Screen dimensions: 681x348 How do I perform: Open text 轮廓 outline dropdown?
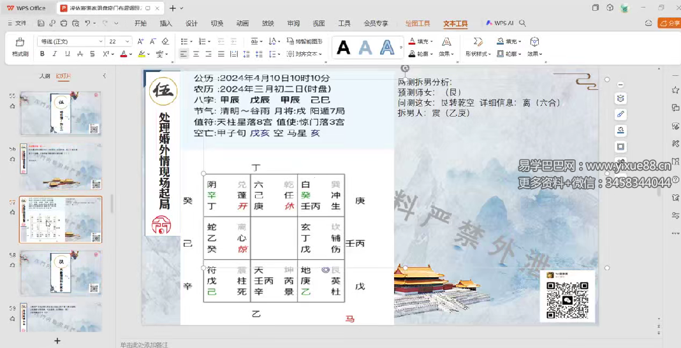click(420, 54)
